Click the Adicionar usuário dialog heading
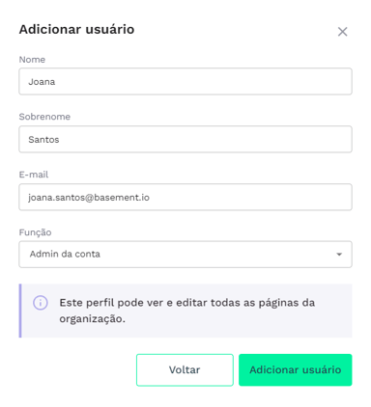The width and height of the screenshot is (371, 407). (76, 29)
